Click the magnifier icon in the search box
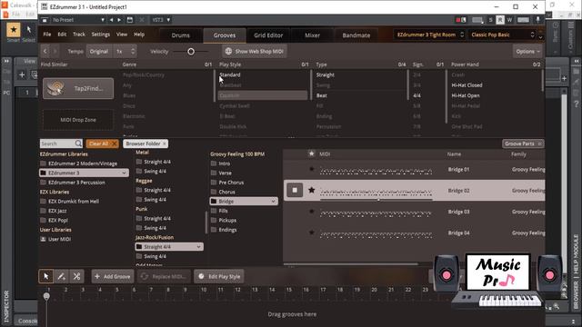582x327 pixels. [x=78, y=144]
